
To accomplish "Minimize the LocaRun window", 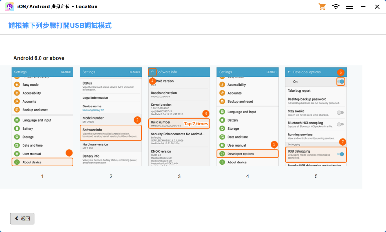I will pyautogui.click(x=363, y=7).
